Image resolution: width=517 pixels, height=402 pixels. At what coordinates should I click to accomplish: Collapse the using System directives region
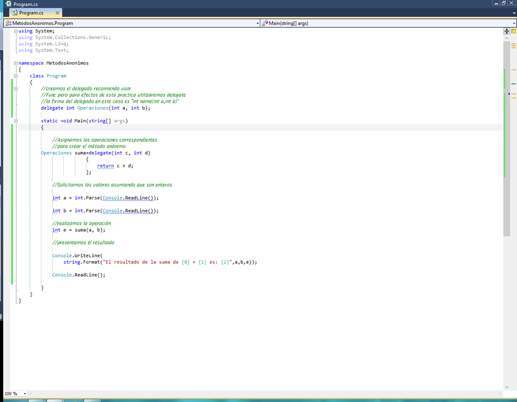coord(16,30)
